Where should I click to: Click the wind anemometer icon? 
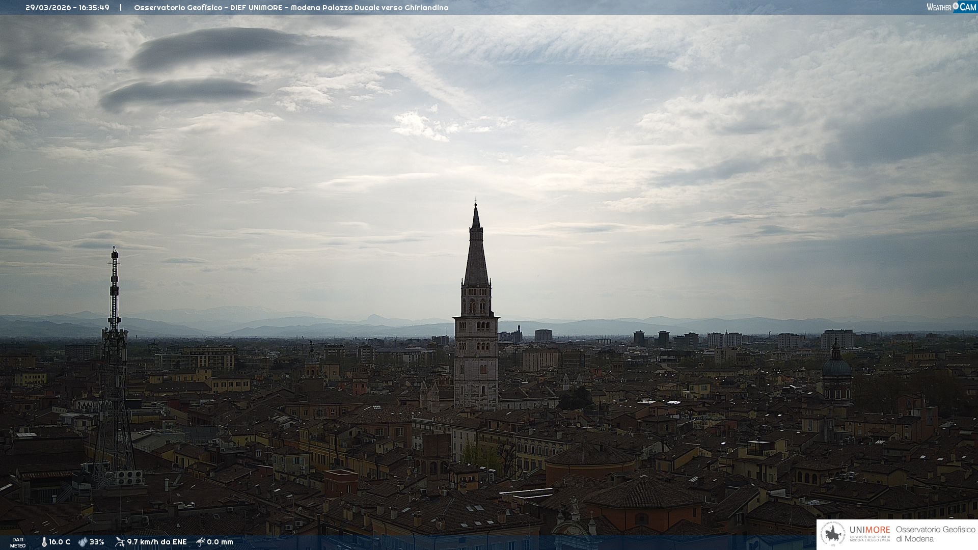click(x=120, y=542)
